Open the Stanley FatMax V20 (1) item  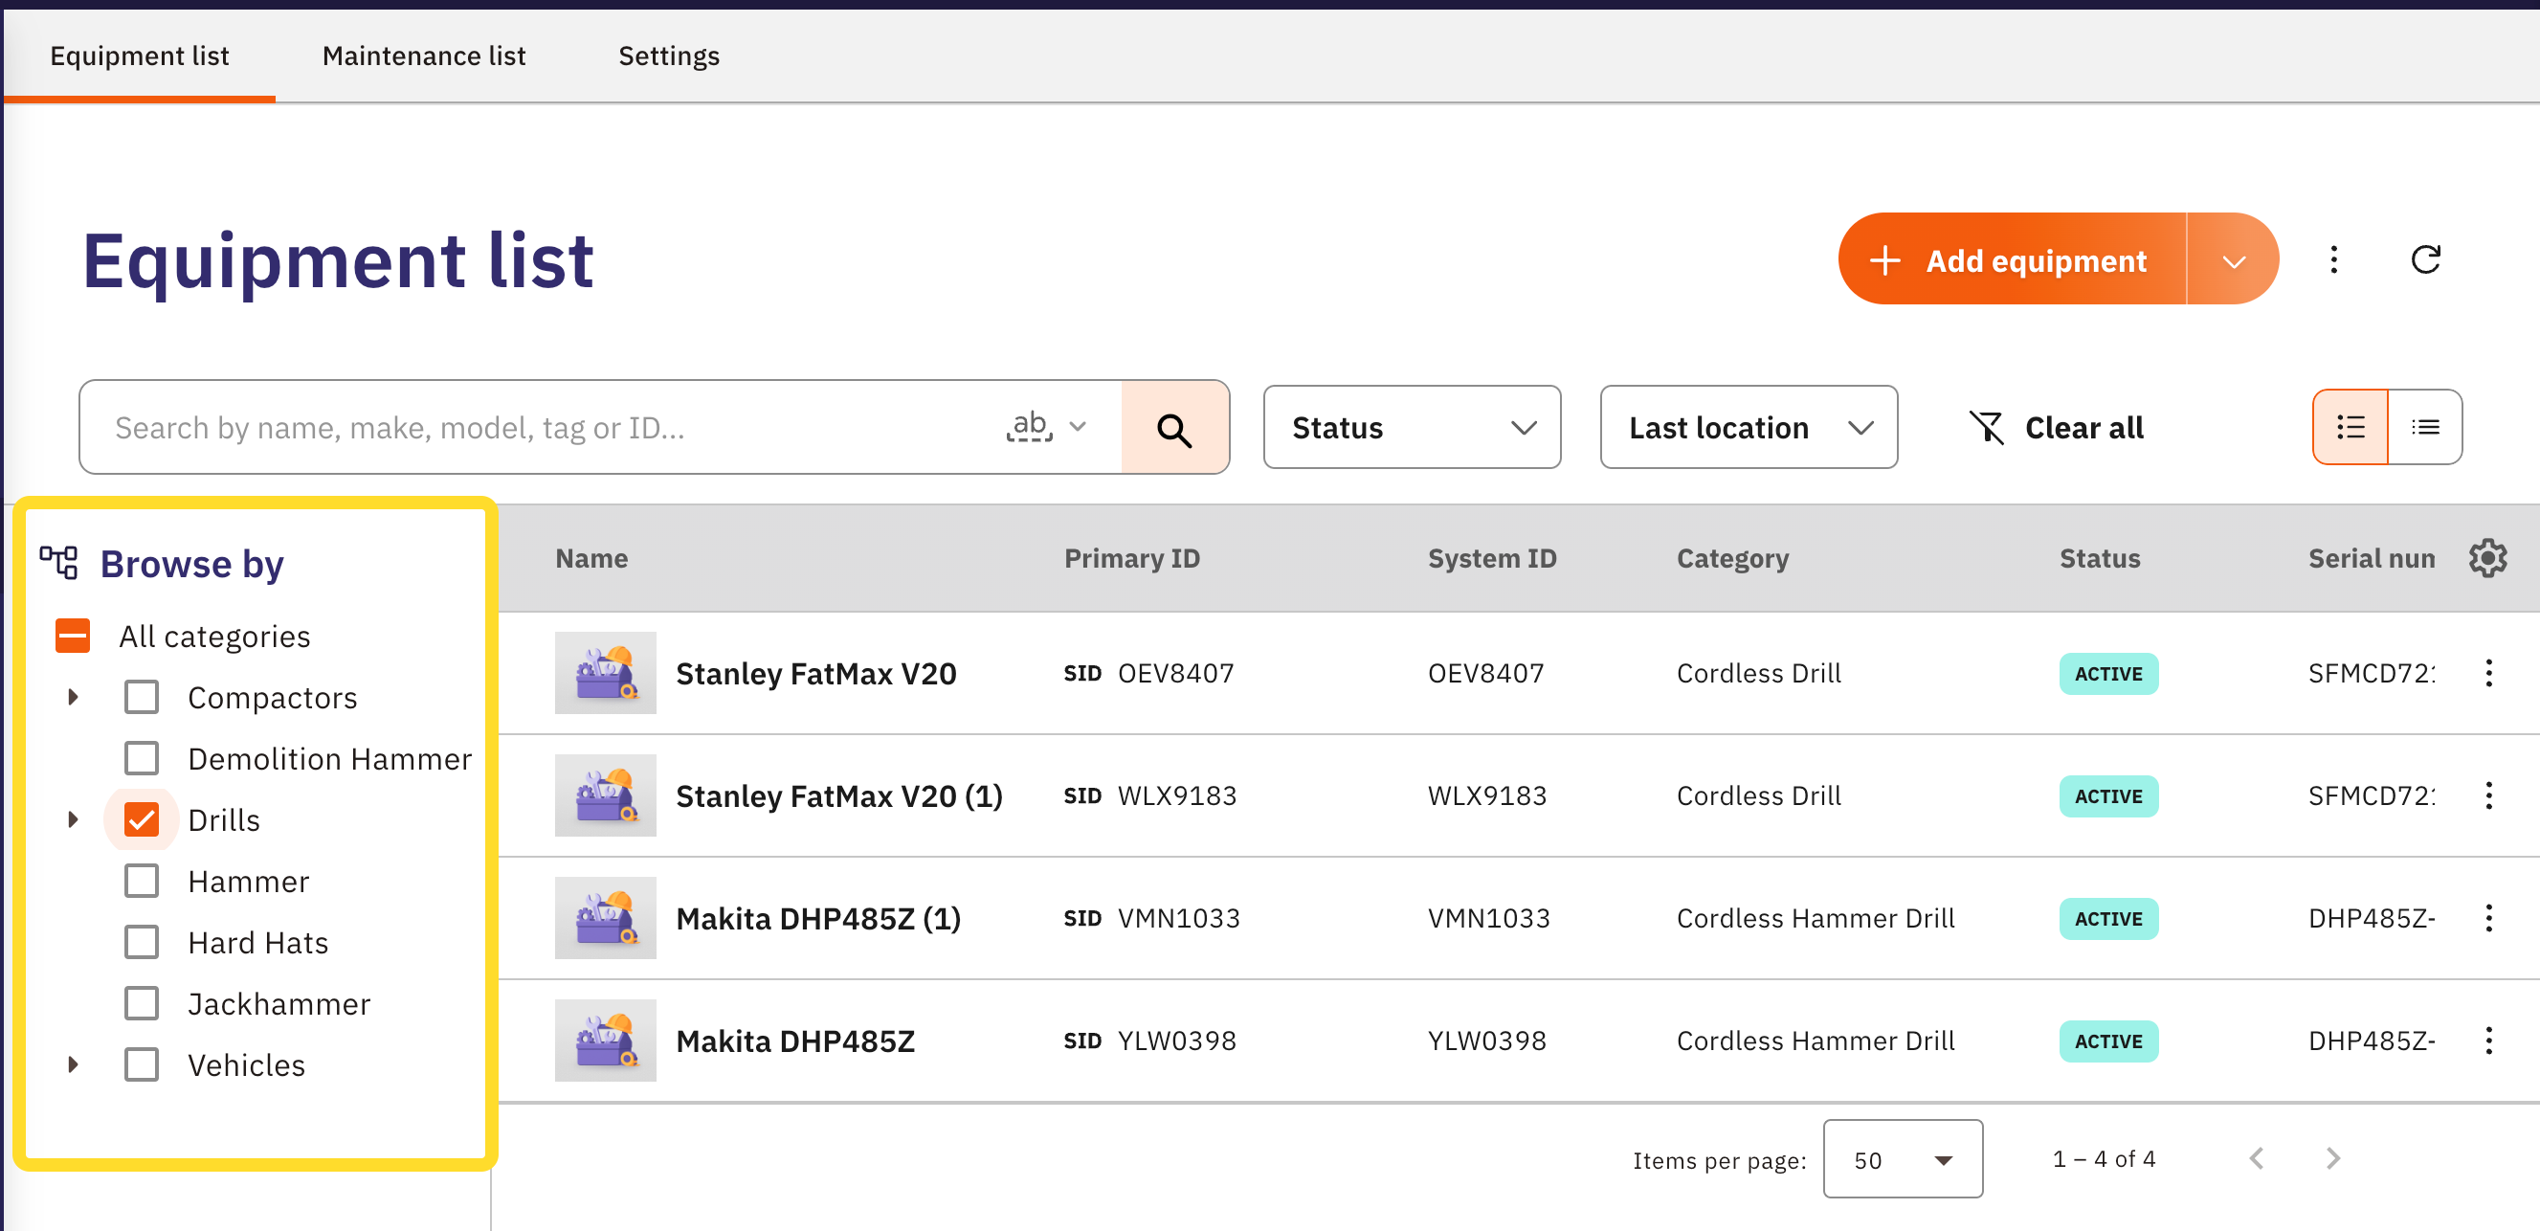839,796
